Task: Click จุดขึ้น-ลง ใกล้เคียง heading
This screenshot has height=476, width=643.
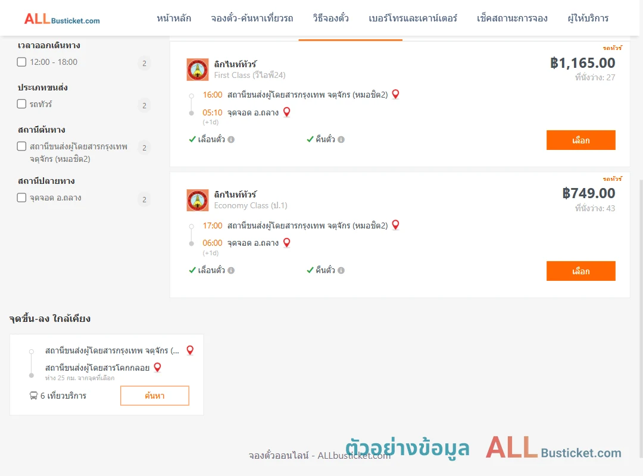Action: (x=50, y=318)
